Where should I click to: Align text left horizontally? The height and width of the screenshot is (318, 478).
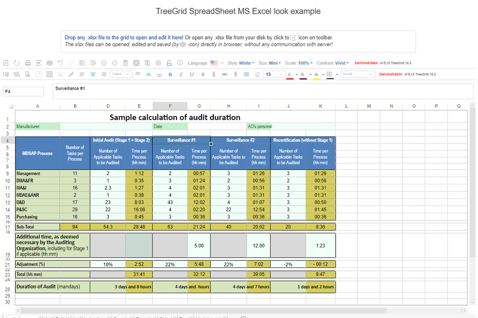[x=82, y=74]
